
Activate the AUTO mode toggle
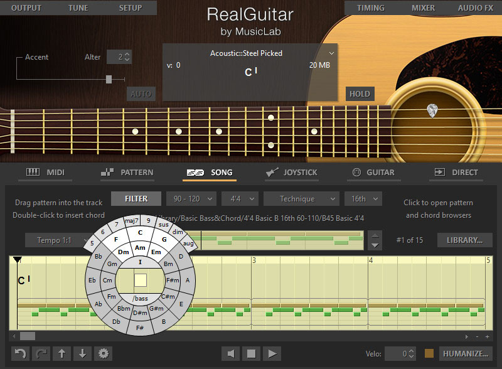pos(141,94)
